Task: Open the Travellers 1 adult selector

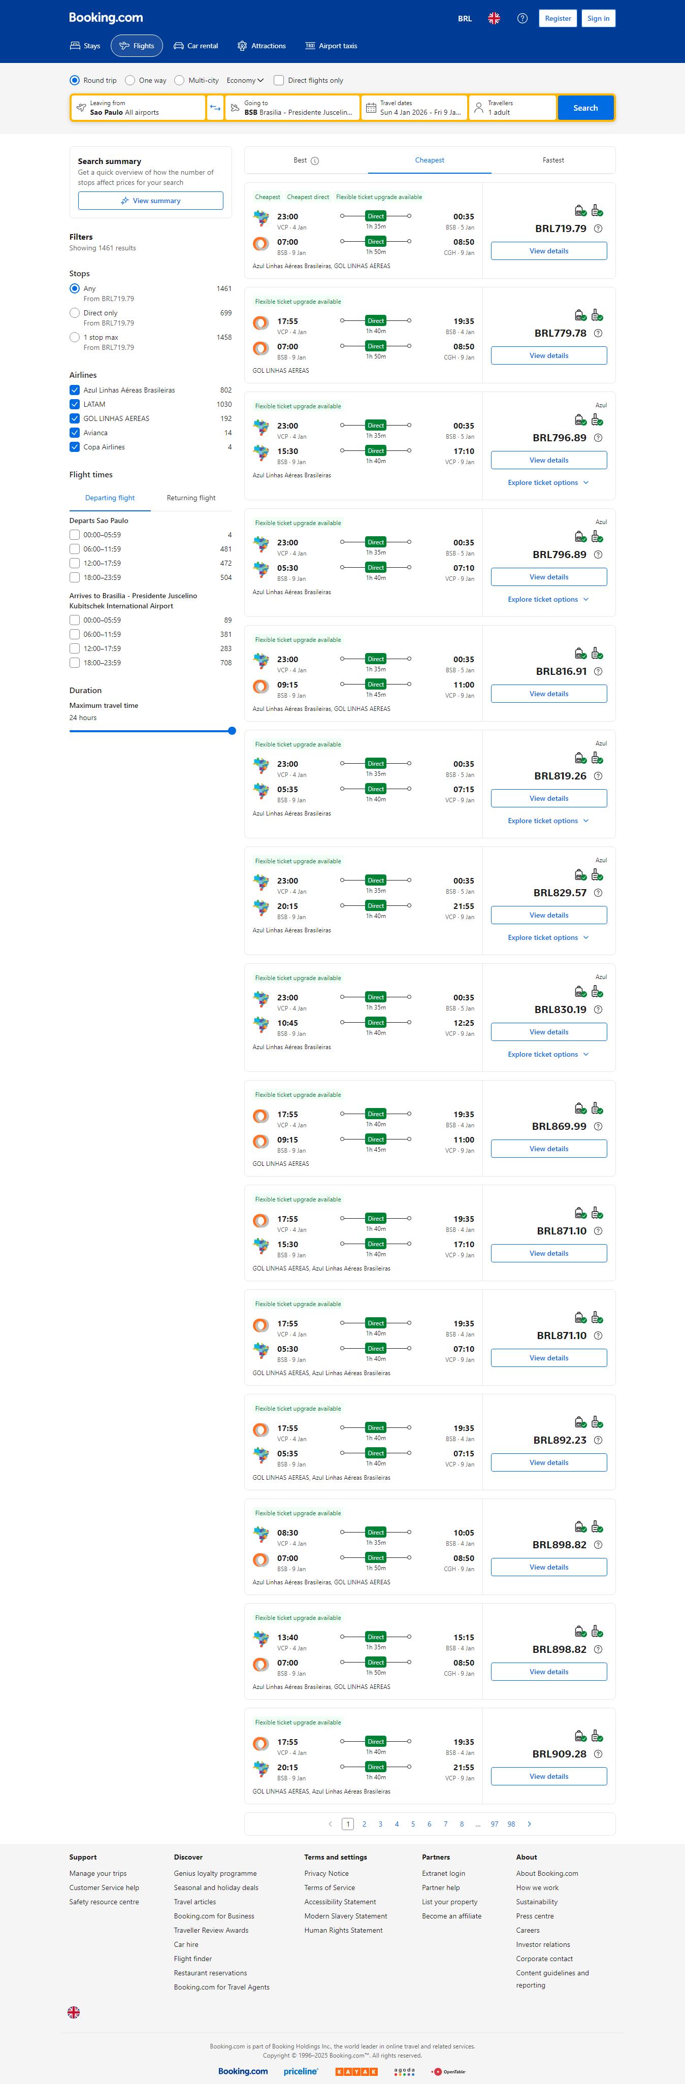Action: [512, 108]
